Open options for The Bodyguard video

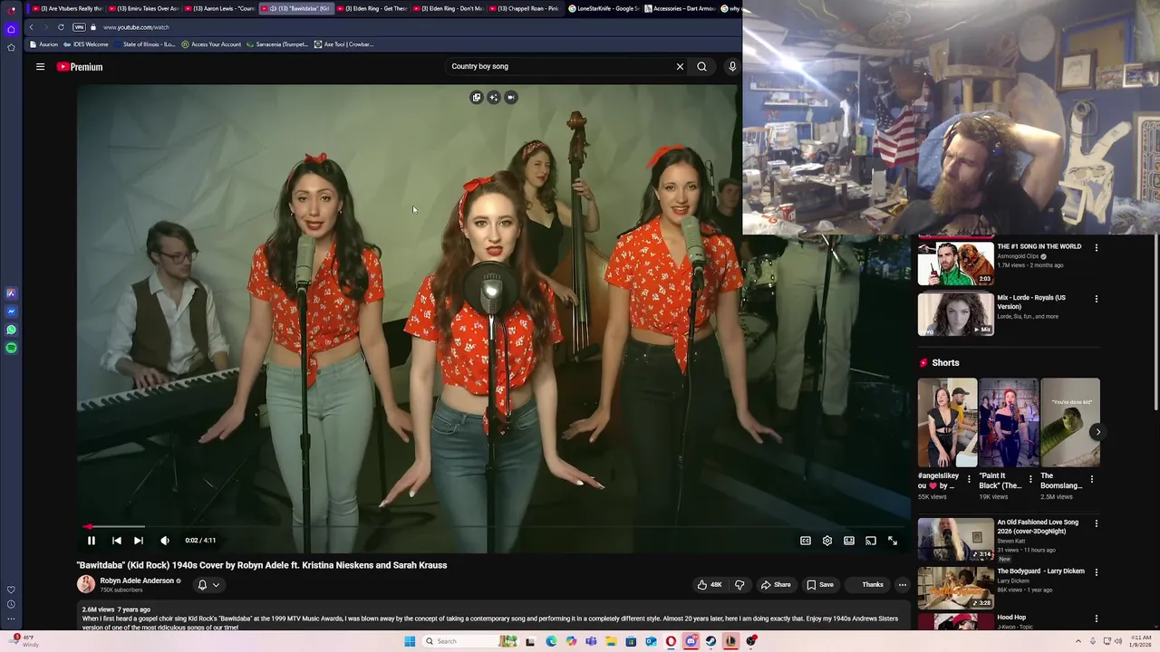click(x=1096, y=572)
